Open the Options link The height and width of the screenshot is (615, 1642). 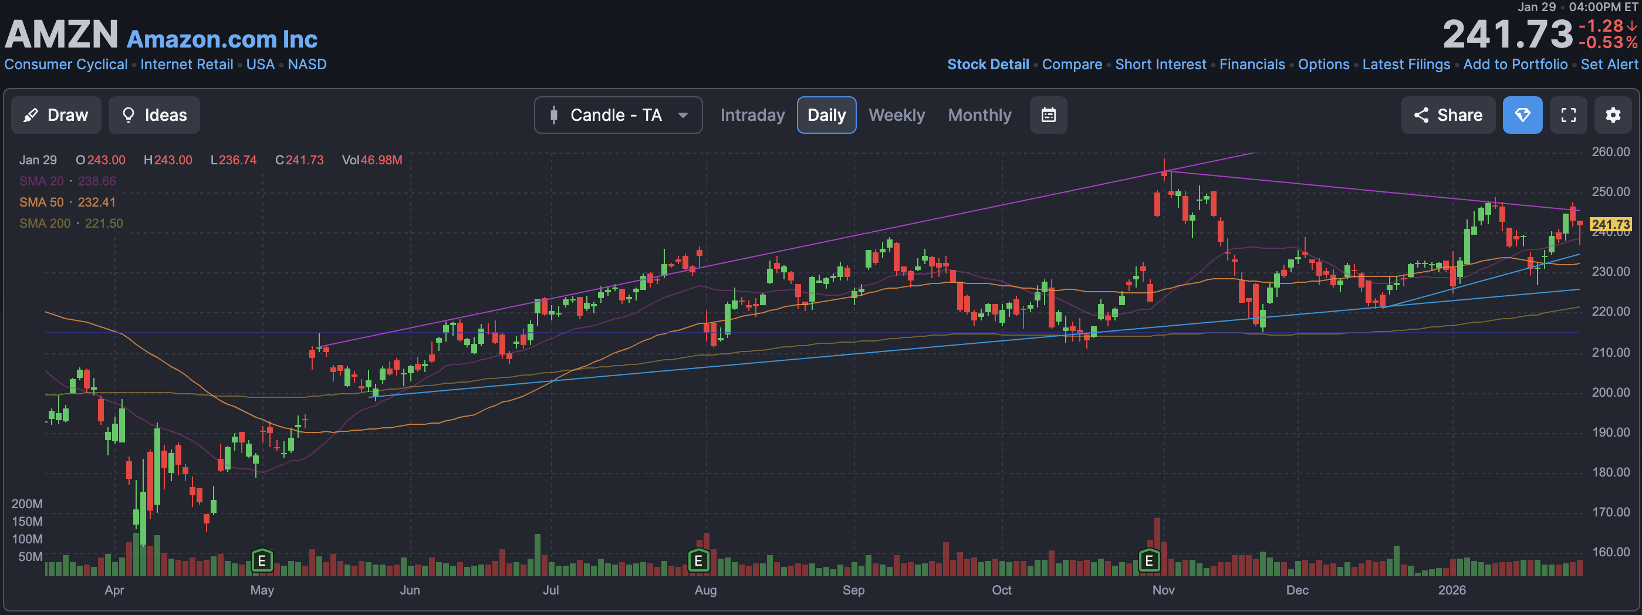tap(1324, 65)
